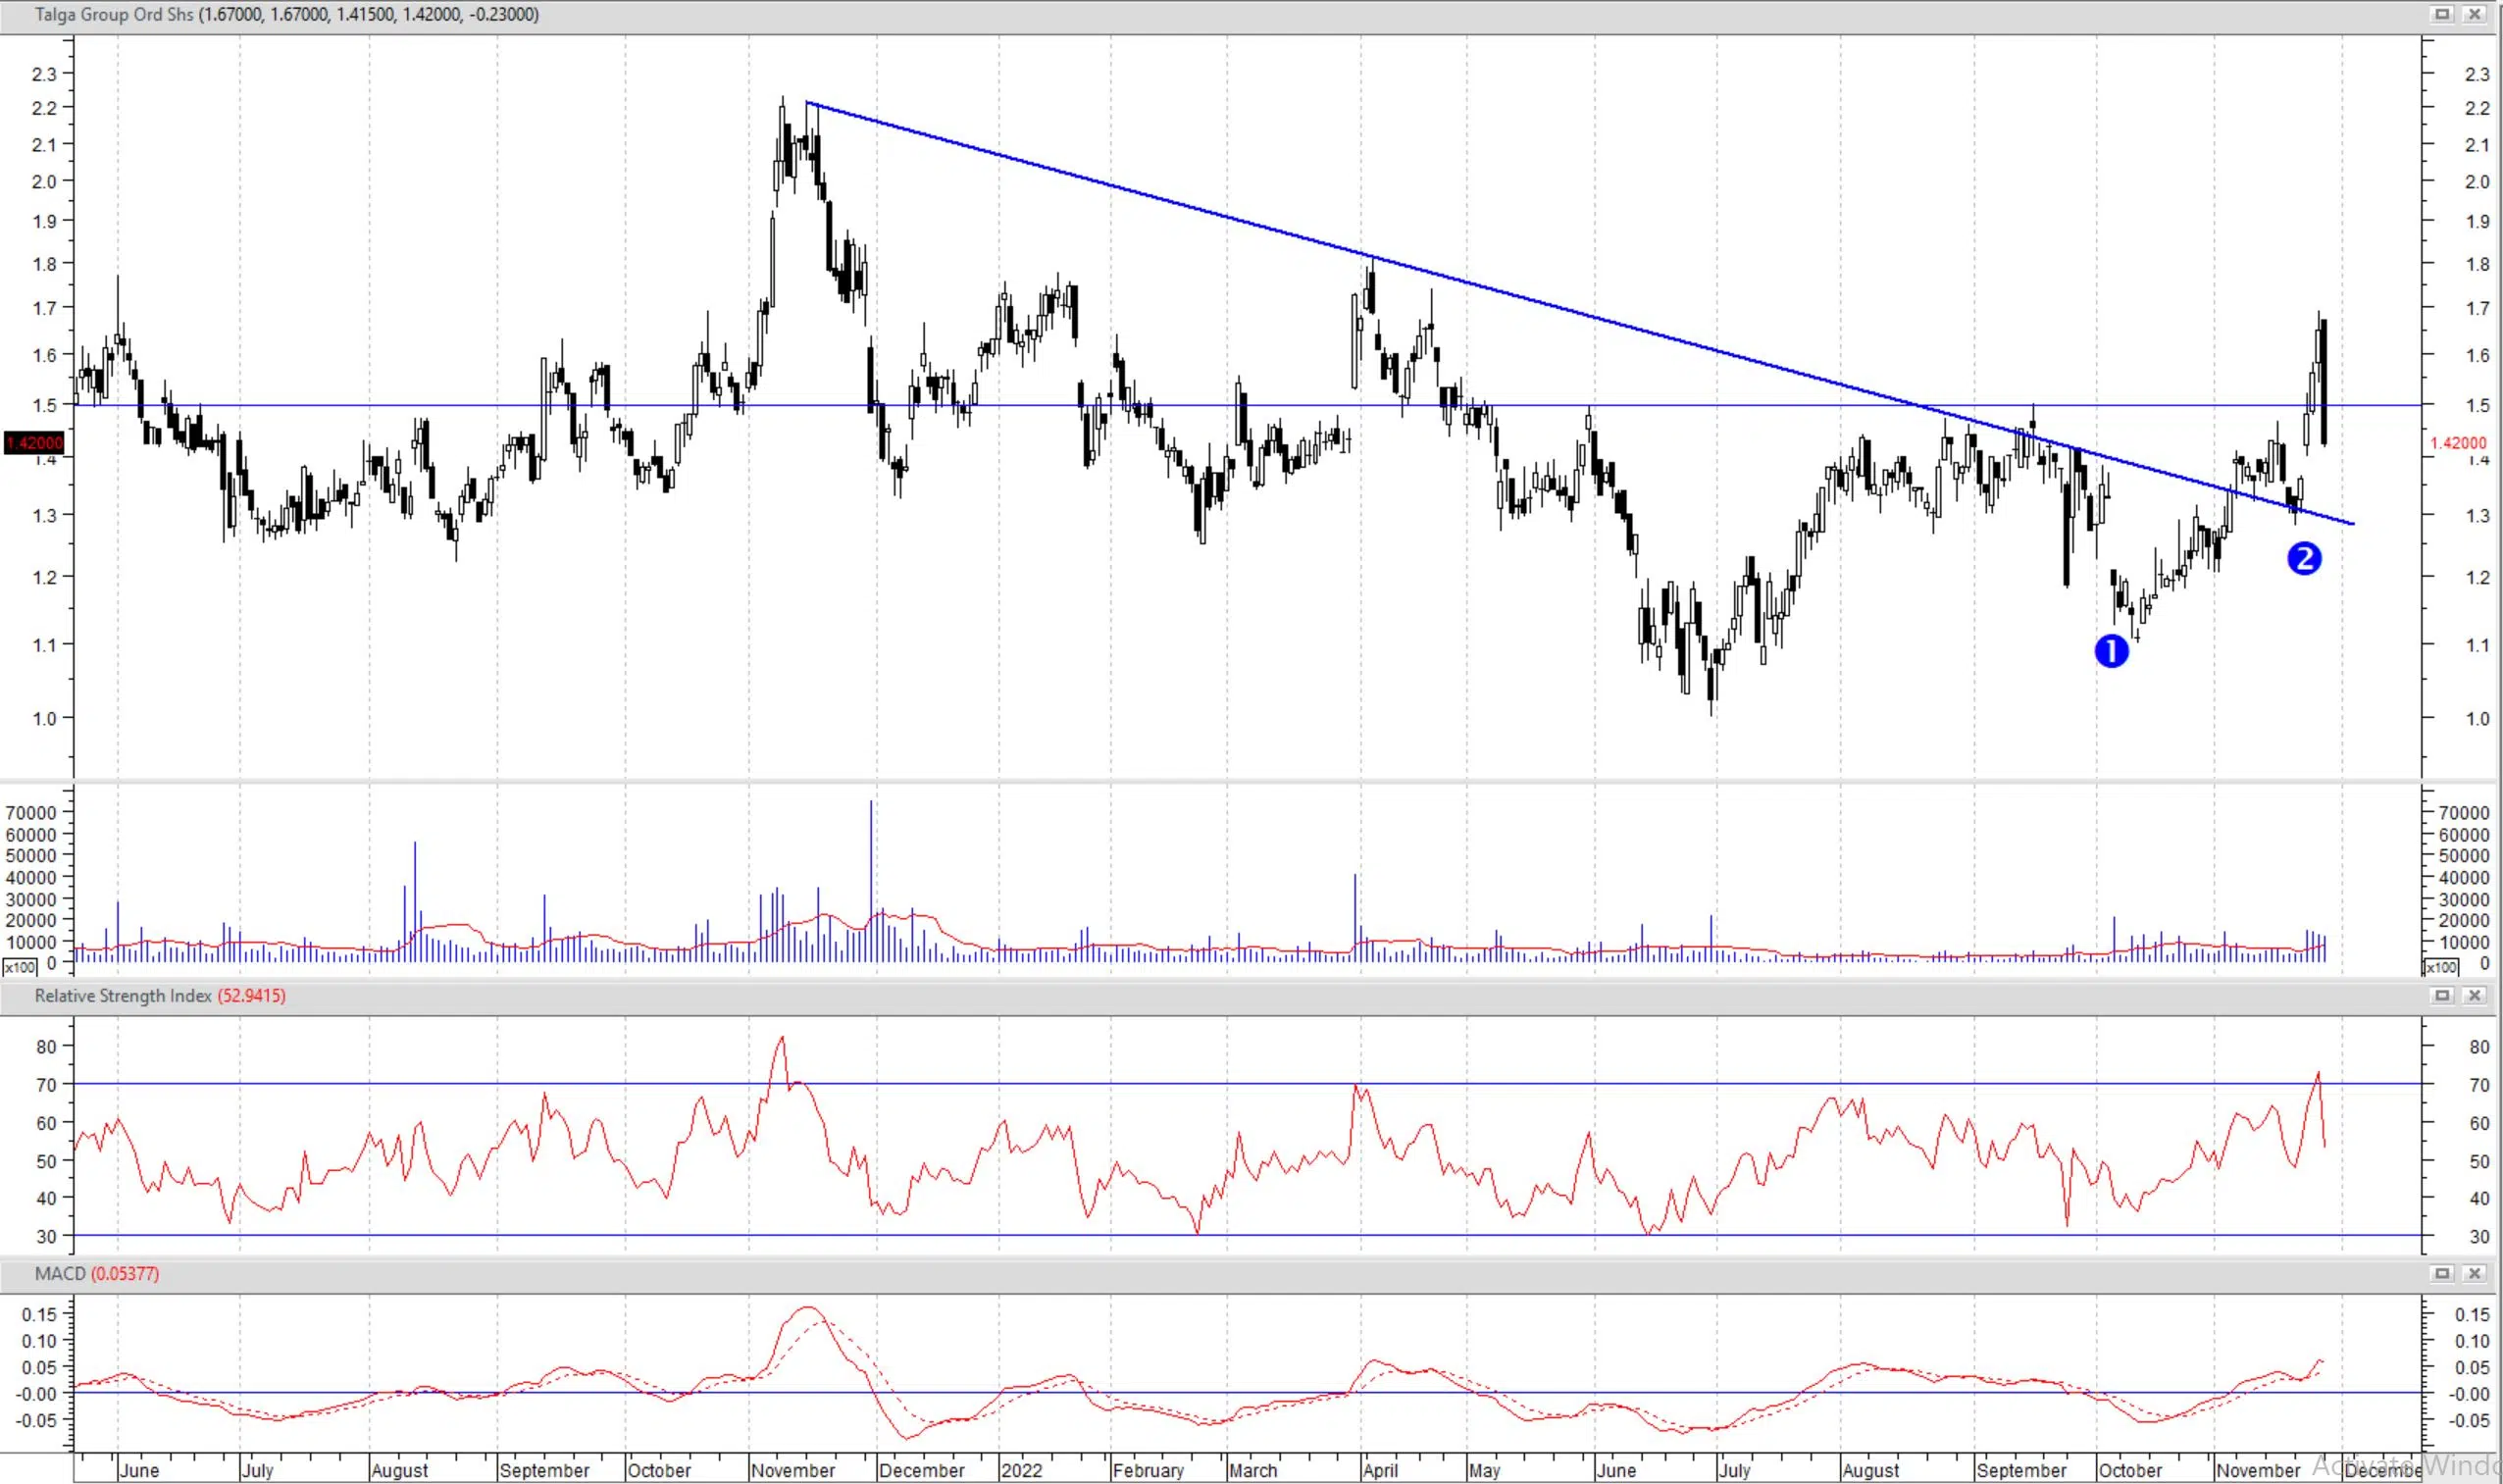Maximize the MACD indicator pane
The image size is (2503, 1484).
(x=2441, y=1273)
